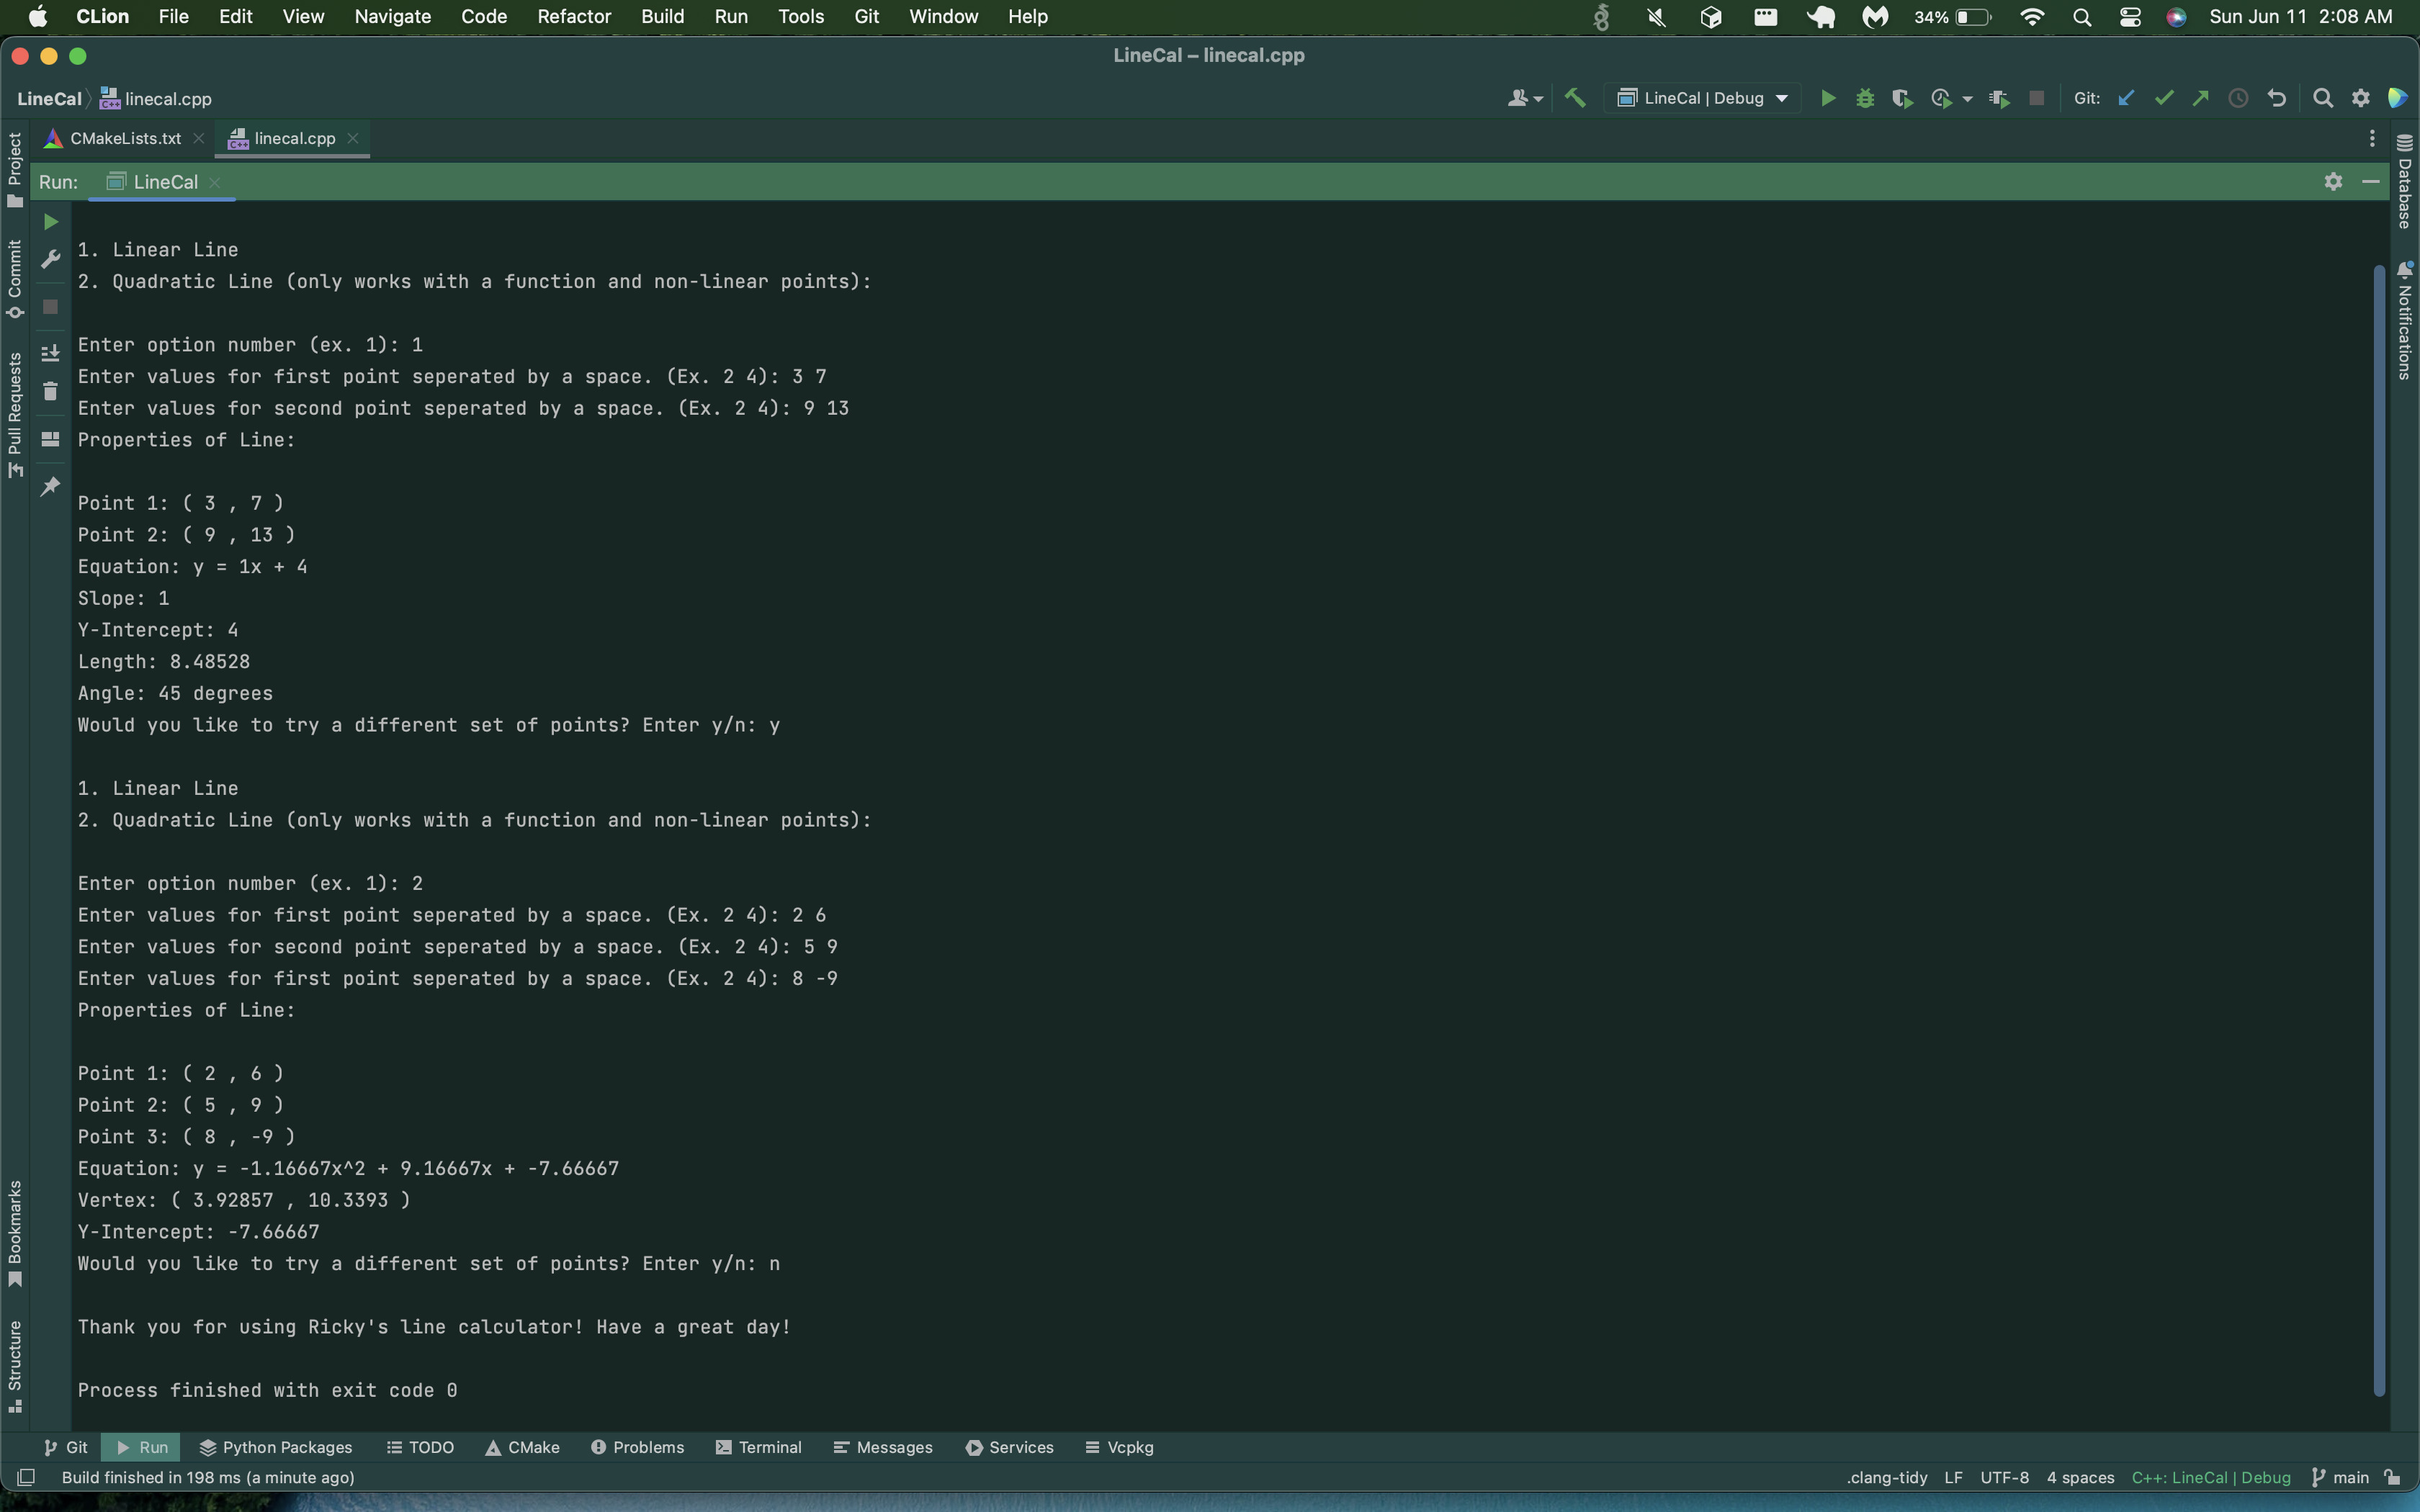Change 4 spaces indent setting
The height and width of the screenshot is (1512, 2420).
2080,1477
